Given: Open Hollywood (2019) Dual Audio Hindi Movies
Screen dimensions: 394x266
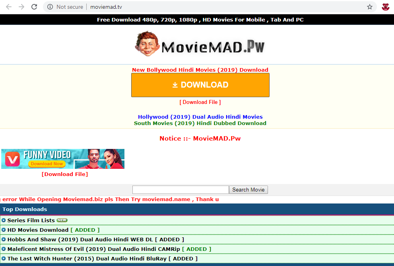Looking at the screenshot, I should click(200, 117).
